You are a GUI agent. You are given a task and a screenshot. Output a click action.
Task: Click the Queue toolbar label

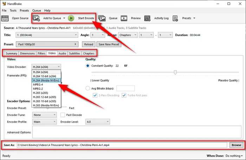tap(113, 18)
